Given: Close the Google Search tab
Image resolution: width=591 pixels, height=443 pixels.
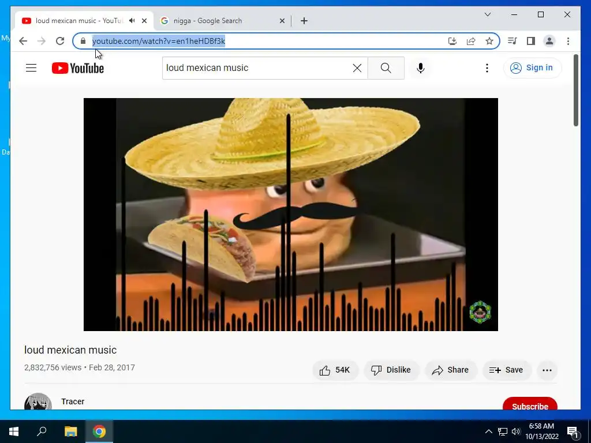Looking at the screenshot, I should point(282,21).
